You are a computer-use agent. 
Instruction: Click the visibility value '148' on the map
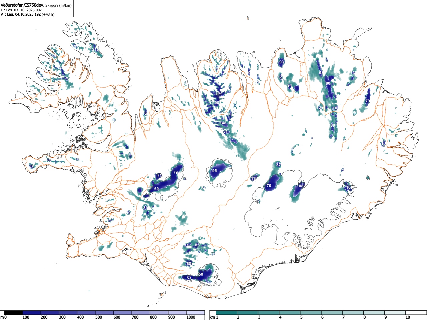[223, 123]
